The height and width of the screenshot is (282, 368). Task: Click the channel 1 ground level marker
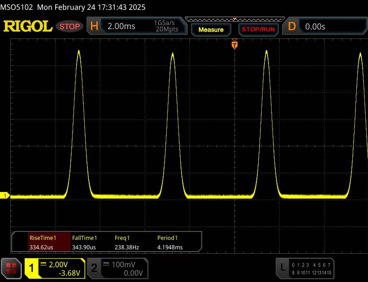tap(4, 196)
